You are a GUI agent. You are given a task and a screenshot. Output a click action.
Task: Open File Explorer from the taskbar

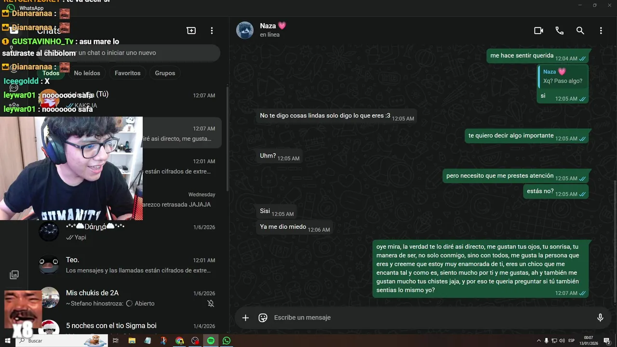[132, 341]
